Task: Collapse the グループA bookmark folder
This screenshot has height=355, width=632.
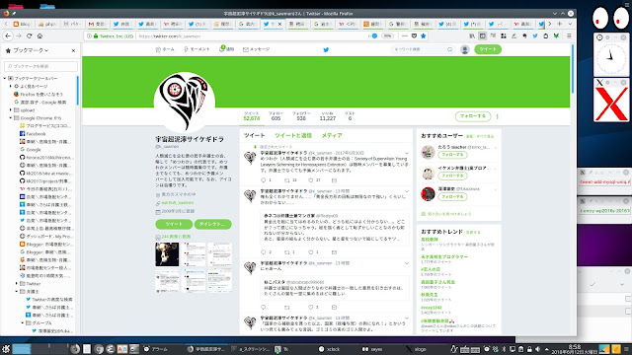Action: pyautogui.click(x=23, y=323)
